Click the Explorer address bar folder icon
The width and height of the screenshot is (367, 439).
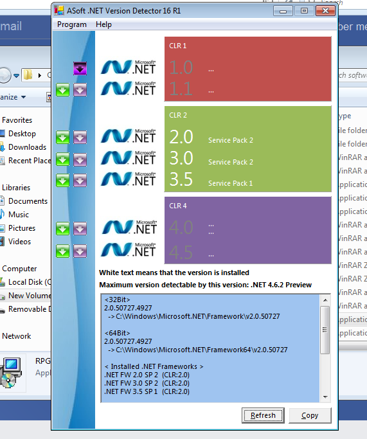[28, 75]
